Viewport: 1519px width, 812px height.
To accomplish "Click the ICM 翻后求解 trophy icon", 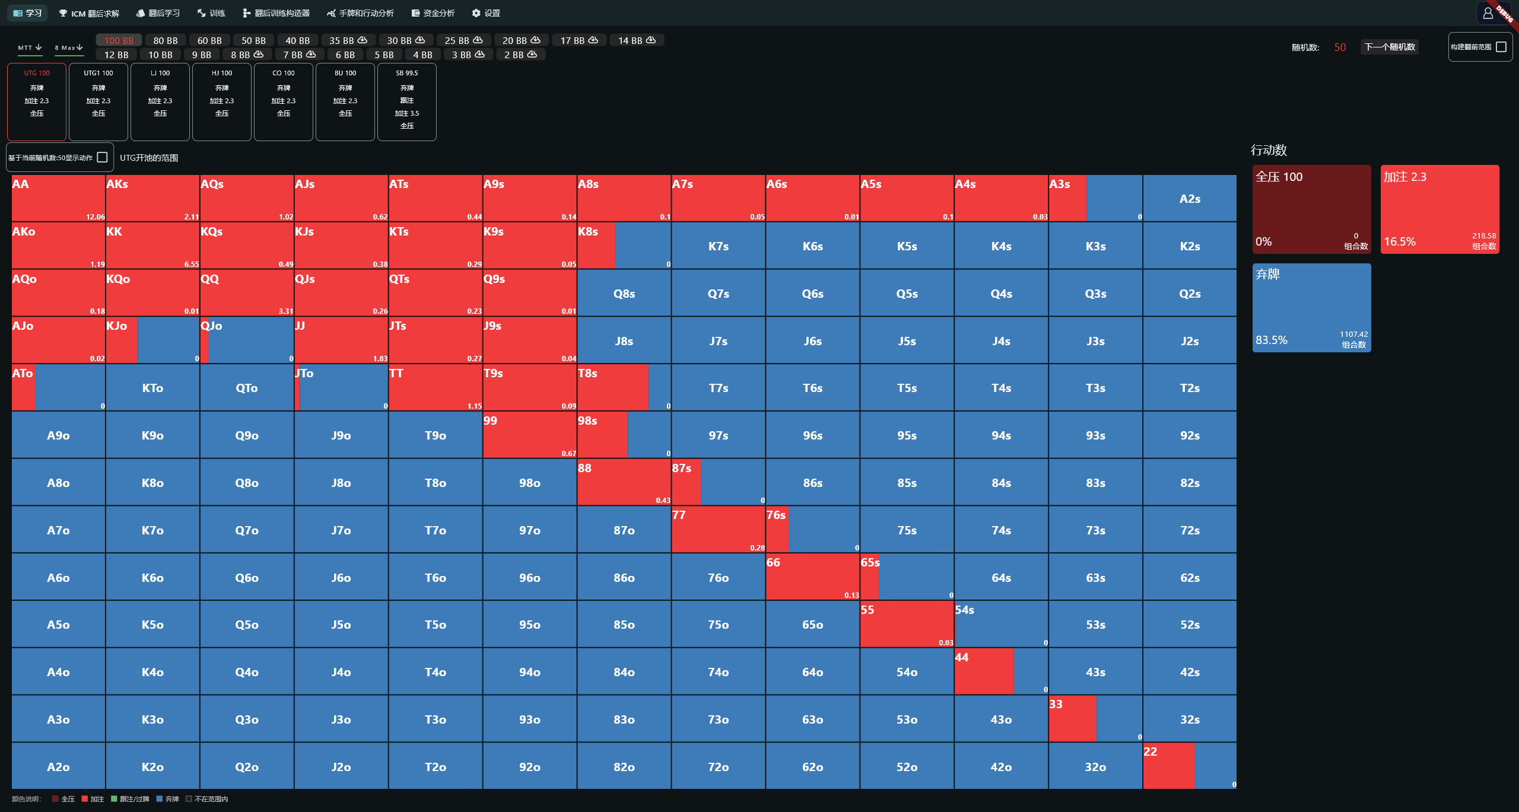I will (63, 13).
